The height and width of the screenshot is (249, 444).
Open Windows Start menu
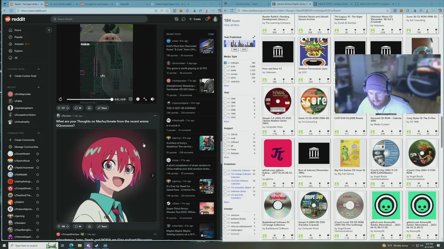pos(3,246)
